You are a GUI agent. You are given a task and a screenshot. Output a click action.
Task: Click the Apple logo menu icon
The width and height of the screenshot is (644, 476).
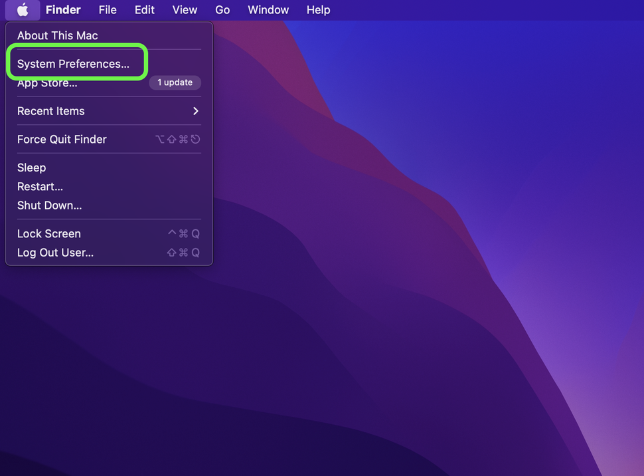pos(23,10)
